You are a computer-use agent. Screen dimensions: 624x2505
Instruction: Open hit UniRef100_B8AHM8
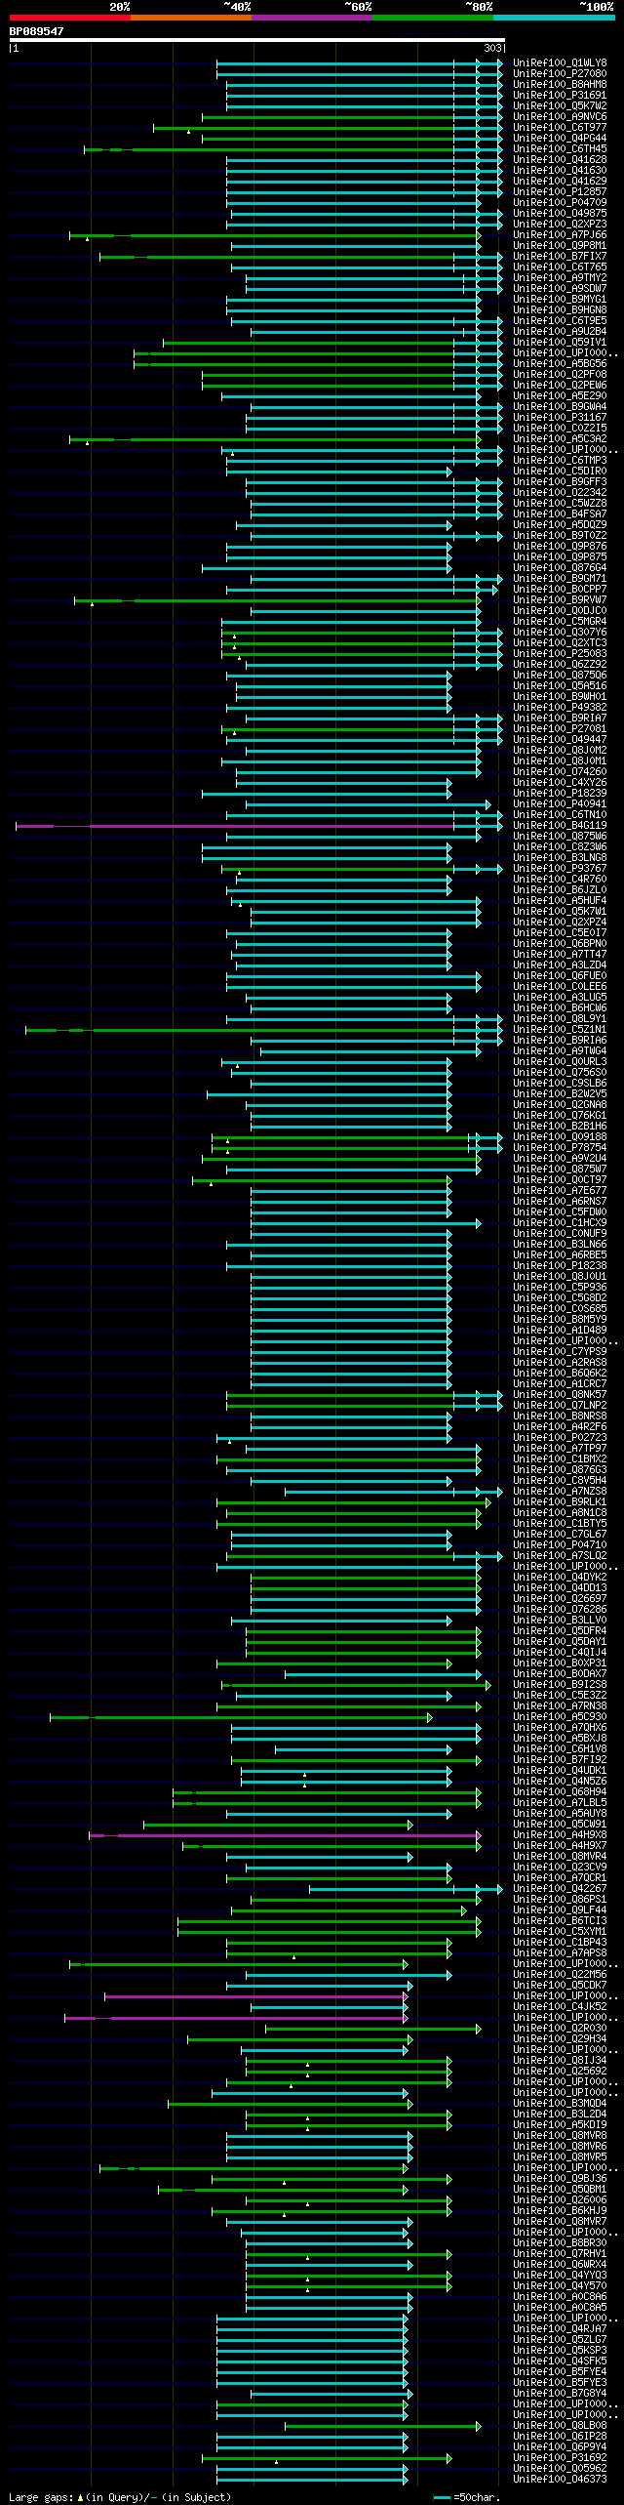[560, 84]
